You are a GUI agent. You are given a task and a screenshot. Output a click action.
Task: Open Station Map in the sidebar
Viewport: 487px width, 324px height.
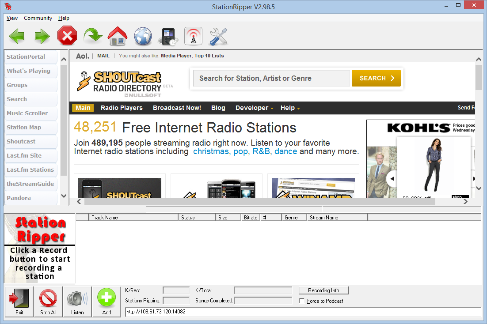point(31,127)
